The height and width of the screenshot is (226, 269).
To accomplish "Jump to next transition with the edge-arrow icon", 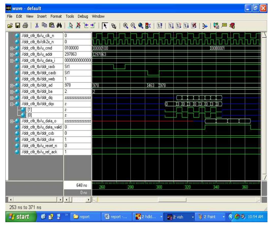I will pos(91,25).
